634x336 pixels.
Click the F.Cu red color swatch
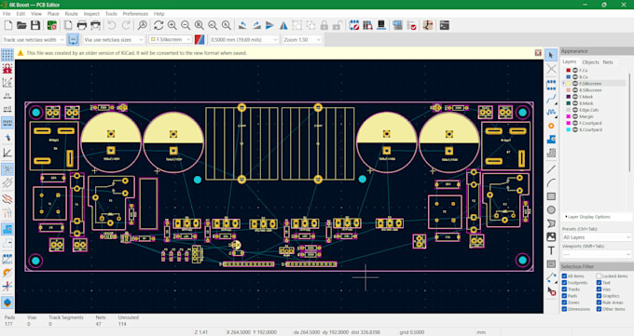pyautogui.click(x=568, y=70)
